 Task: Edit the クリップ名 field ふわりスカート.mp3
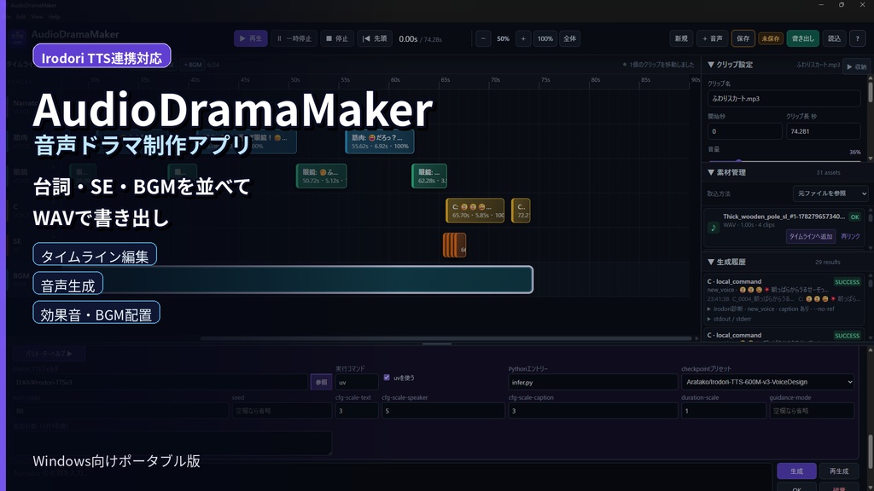(784, 99)
